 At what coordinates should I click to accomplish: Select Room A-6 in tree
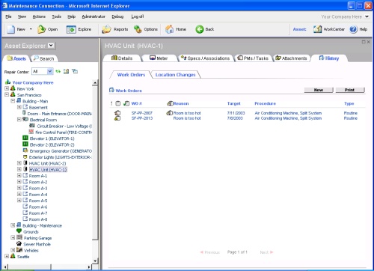pos(38,207)
